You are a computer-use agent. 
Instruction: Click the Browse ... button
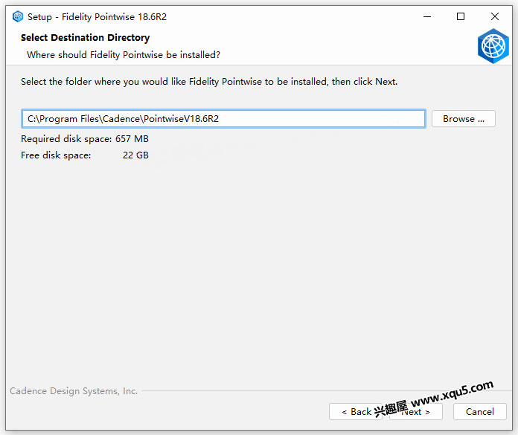(464, 119)
